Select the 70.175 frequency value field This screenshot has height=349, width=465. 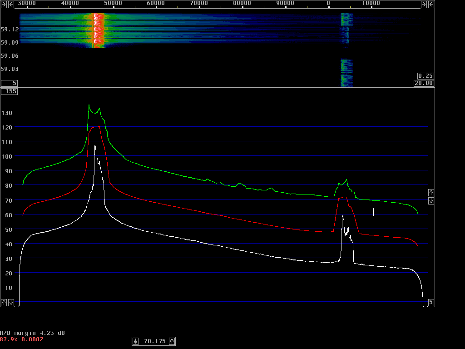click(x=154, y=341)
